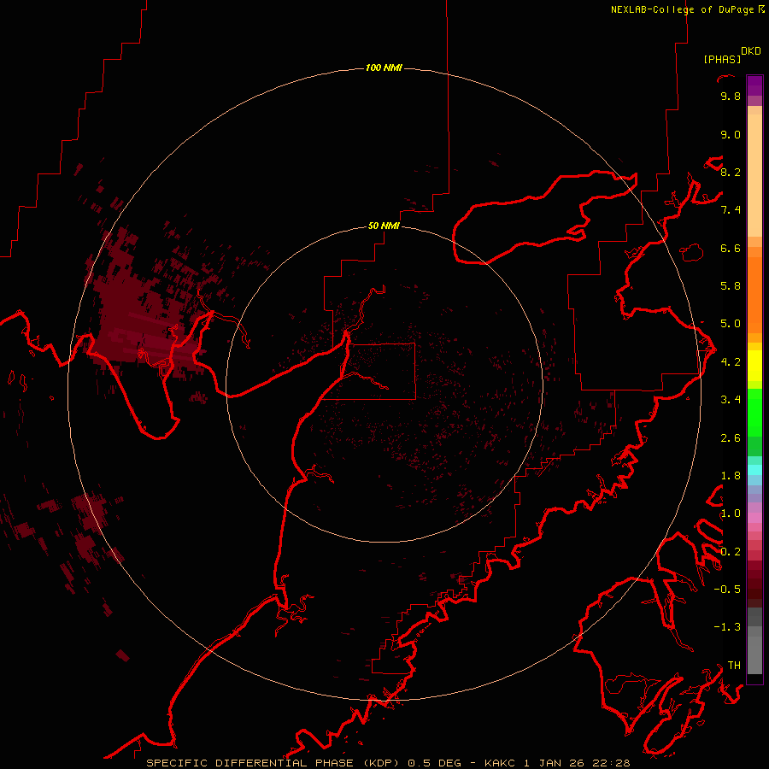Click the 5.8 value on the color scale
Screen dimensions: 769x769
point(731,286)
